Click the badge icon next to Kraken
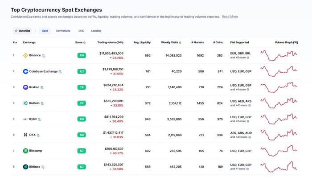 [42, 87]
